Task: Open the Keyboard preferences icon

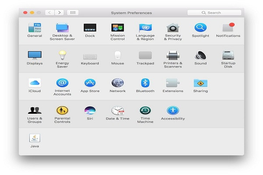Action: 90,56
